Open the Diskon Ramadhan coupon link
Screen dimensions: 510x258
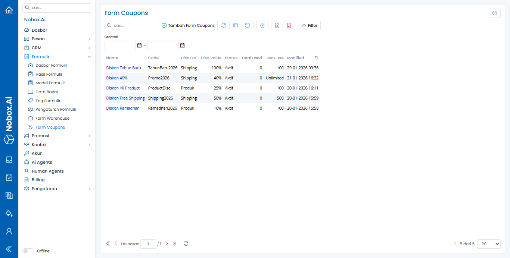coord(123,108)
